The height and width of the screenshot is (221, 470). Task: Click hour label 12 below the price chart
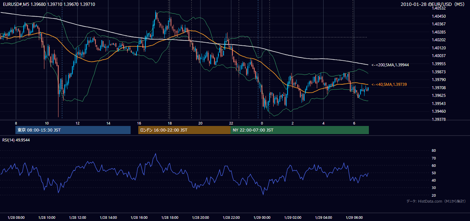click(x=78, y=123)
